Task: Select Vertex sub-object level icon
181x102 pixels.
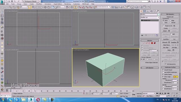Action: pyautogui.click(x=144, y=43)
